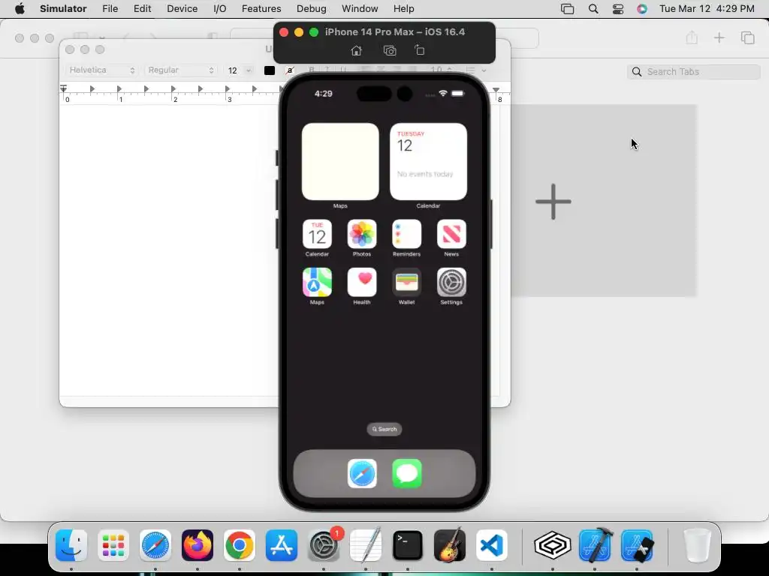Click the Safari share icon
The height and width of the screenshot is (576, 769).
pos(692,37)
